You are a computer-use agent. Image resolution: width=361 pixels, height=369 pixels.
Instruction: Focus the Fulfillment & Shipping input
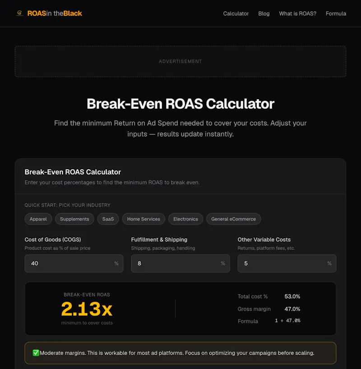point(180,263)
